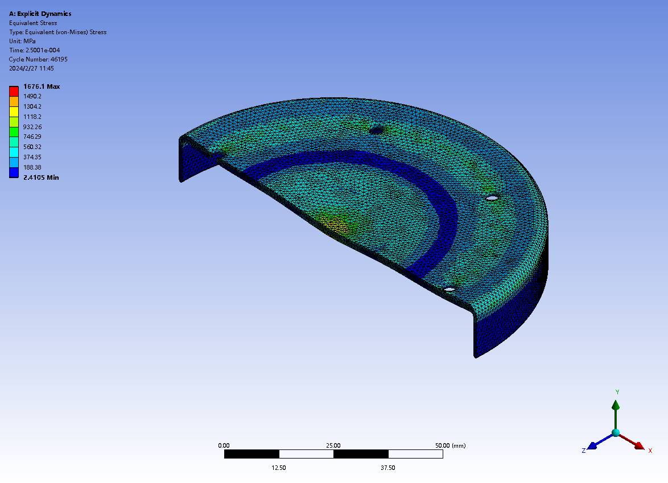Click the red top band in the legend
Screen dimensions: 668x483
click(x=14, y=91)
